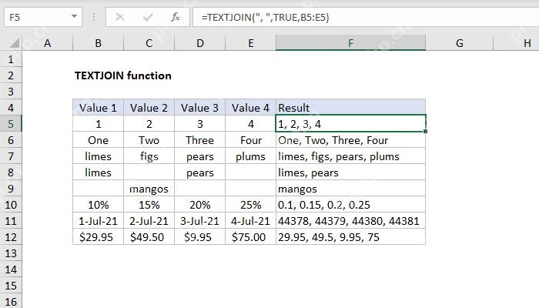Select row 11 header
539x308 pixels.
11,221
